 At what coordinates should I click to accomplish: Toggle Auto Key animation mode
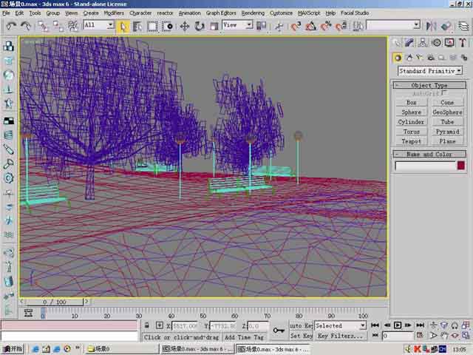click(300, 325)
